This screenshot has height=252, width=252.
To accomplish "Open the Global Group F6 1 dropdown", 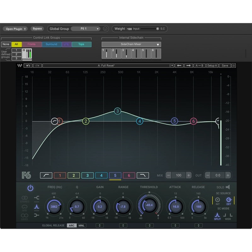I will pyautogui.click(x=85, y=29).
